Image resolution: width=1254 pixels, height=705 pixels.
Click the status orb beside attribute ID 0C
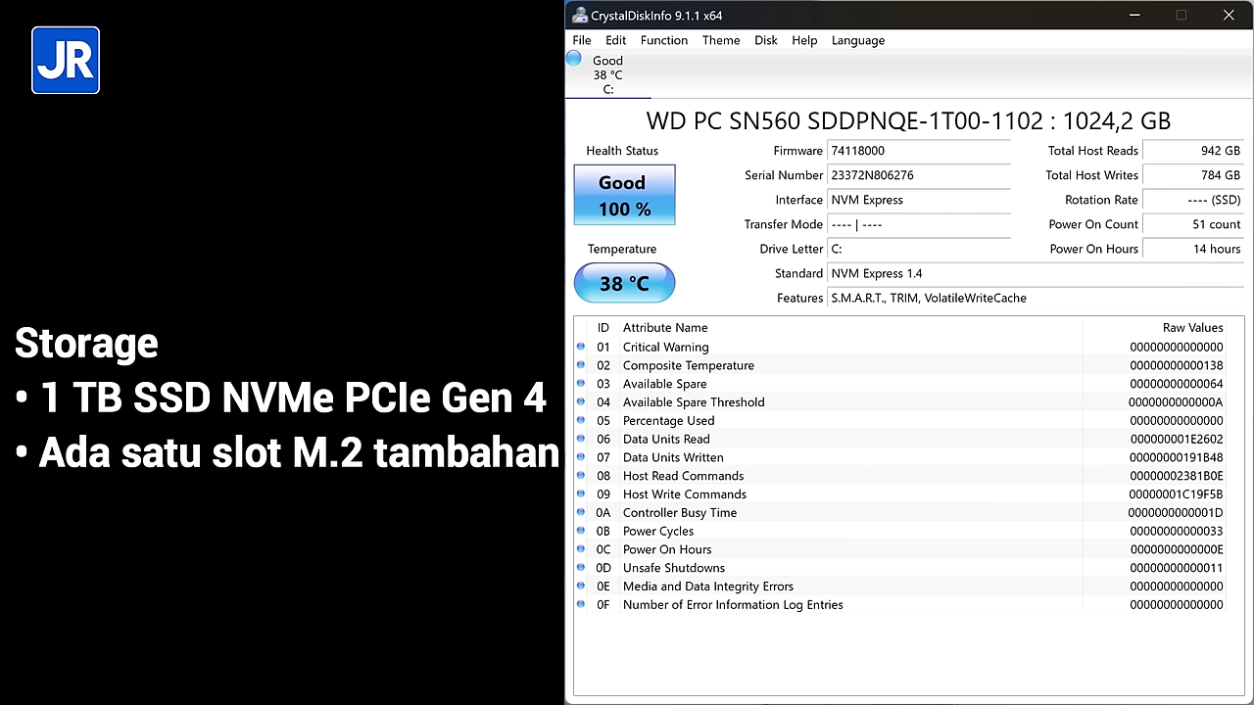[x=581, y=549]
